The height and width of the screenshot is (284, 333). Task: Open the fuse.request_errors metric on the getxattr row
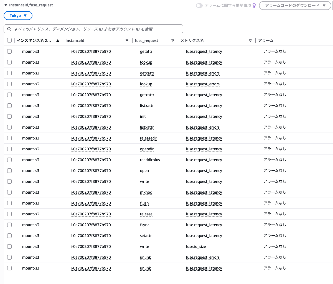coord(202,73)
